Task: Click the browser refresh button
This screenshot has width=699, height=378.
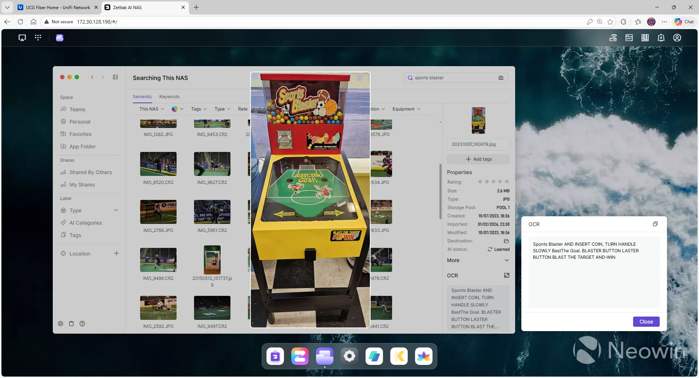Action: pos(20,22)
